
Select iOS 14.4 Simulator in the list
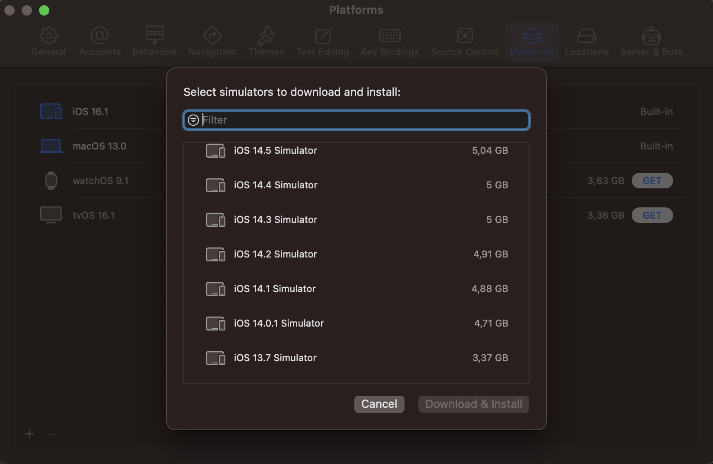tap(356, 185)
